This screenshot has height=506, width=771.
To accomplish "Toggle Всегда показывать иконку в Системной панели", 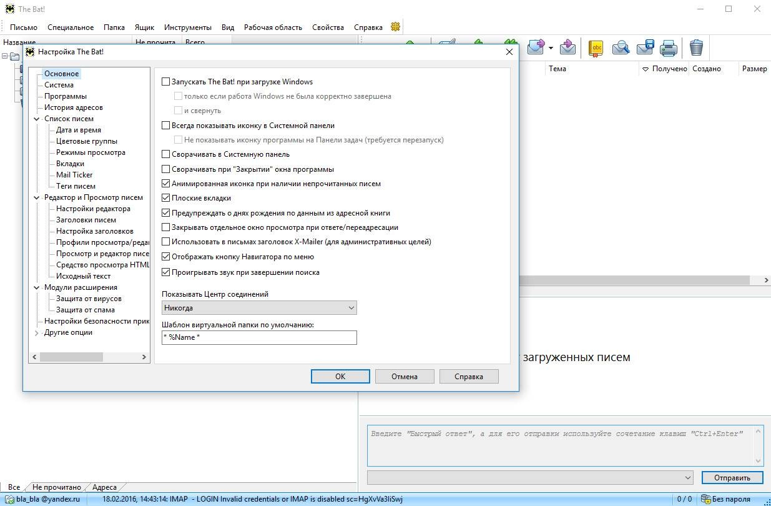I will pyautogui.click(x=166, y=126).
